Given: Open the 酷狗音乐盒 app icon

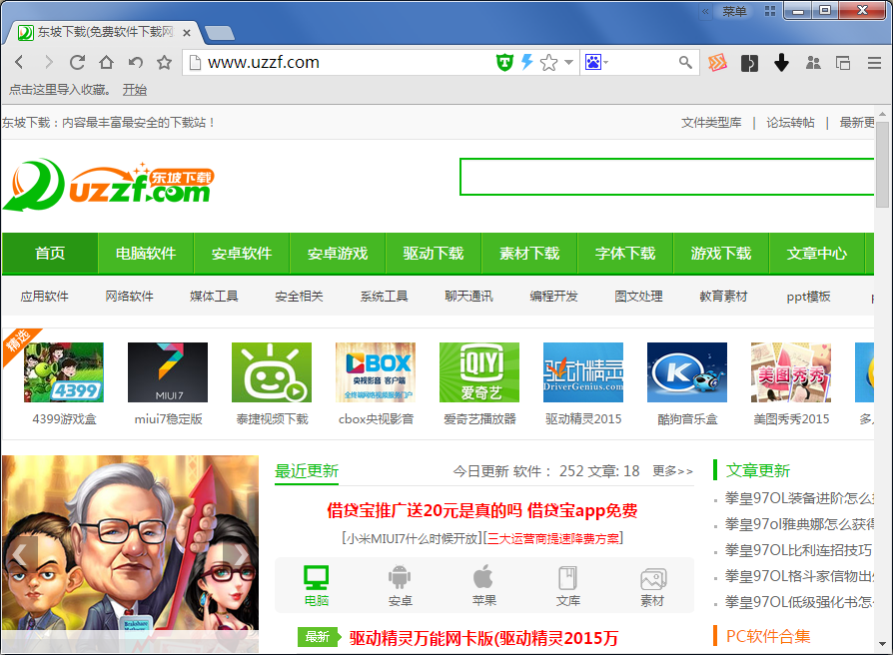Looking at the screenshot, I should coord(687,372).
